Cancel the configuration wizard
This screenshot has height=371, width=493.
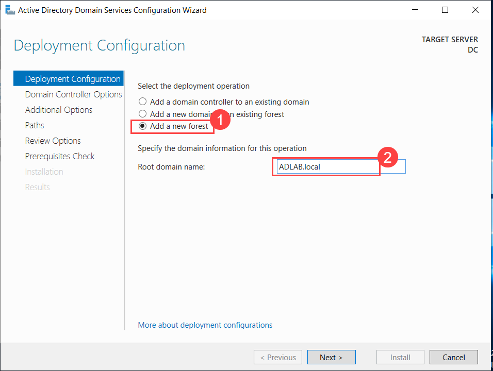[454, 357]
